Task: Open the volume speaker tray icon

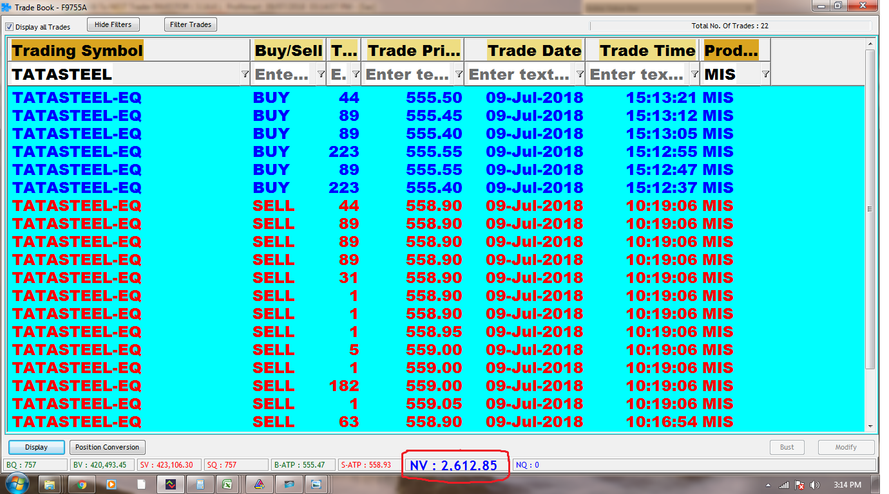Action: [815, 485]
